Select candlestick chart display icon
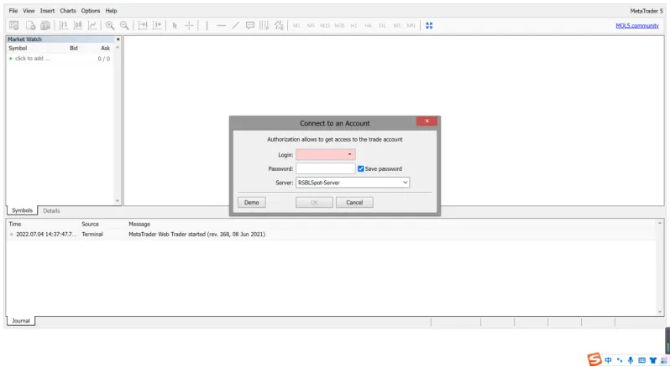Screen dimensions: 670x367 pos(78,26)
